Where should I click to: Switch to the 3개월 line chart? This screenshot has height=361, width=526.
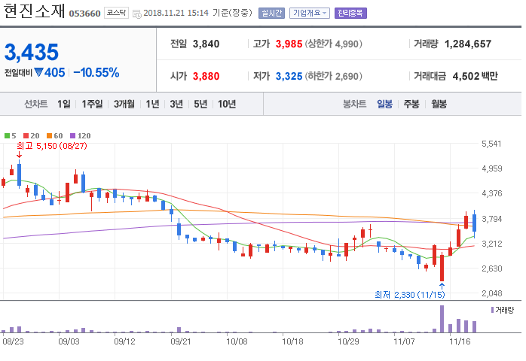tap(124, 104)
